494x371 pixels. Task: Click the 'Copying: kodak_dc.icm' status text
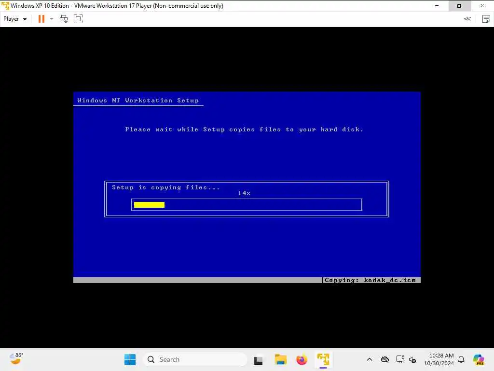(x=370, y=280)
